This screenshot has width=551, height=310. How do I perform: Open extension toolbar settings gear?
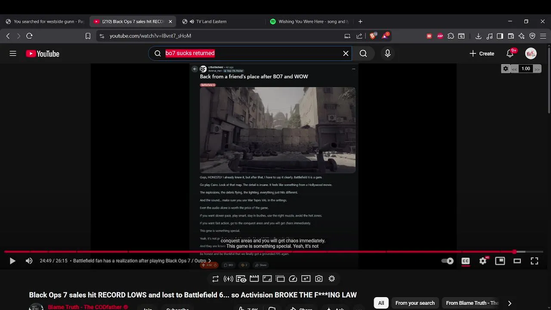331,279
